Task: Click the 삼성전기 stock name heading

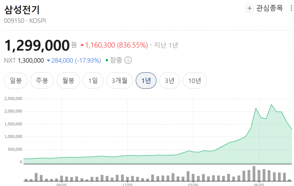Action: (x=22, y=10)
